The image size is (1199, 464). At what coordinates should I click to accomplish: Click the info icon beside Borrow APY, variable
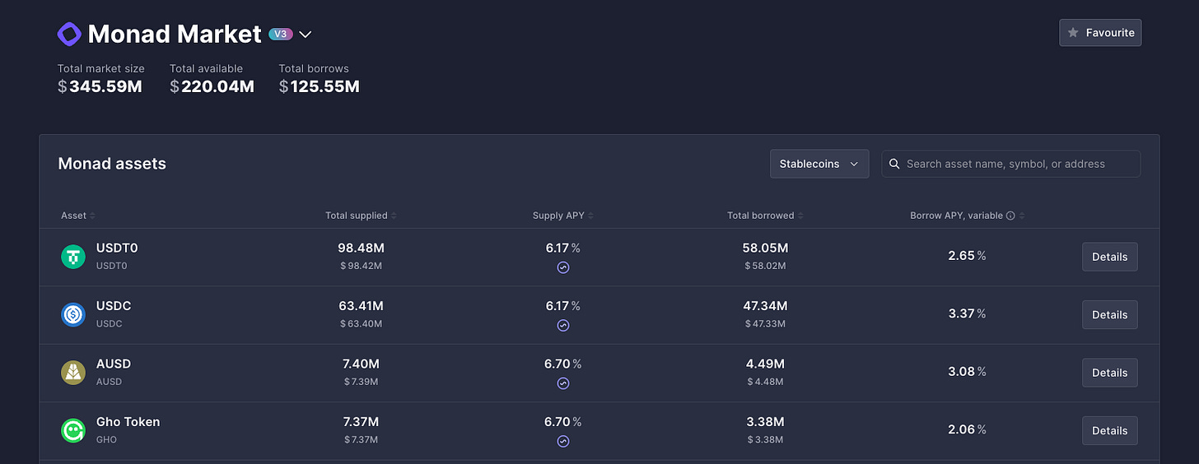tap(1010, 216)
